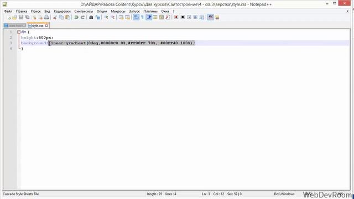Click the 'background' property word

tap(33, 43)
